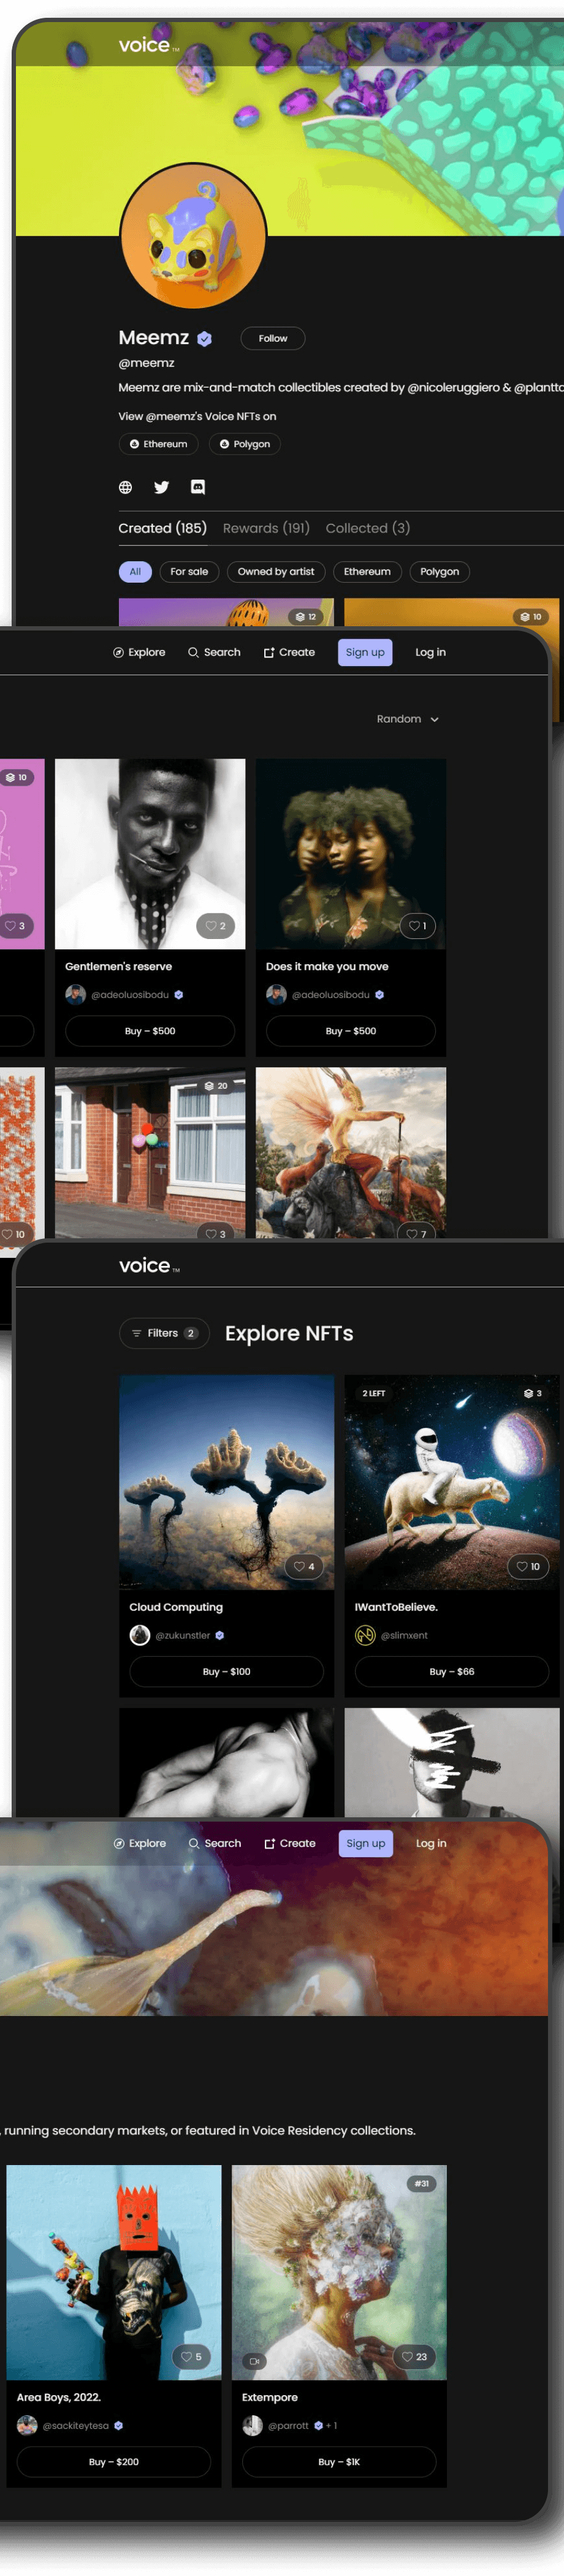Select the All filter chip

pos(135,572)
